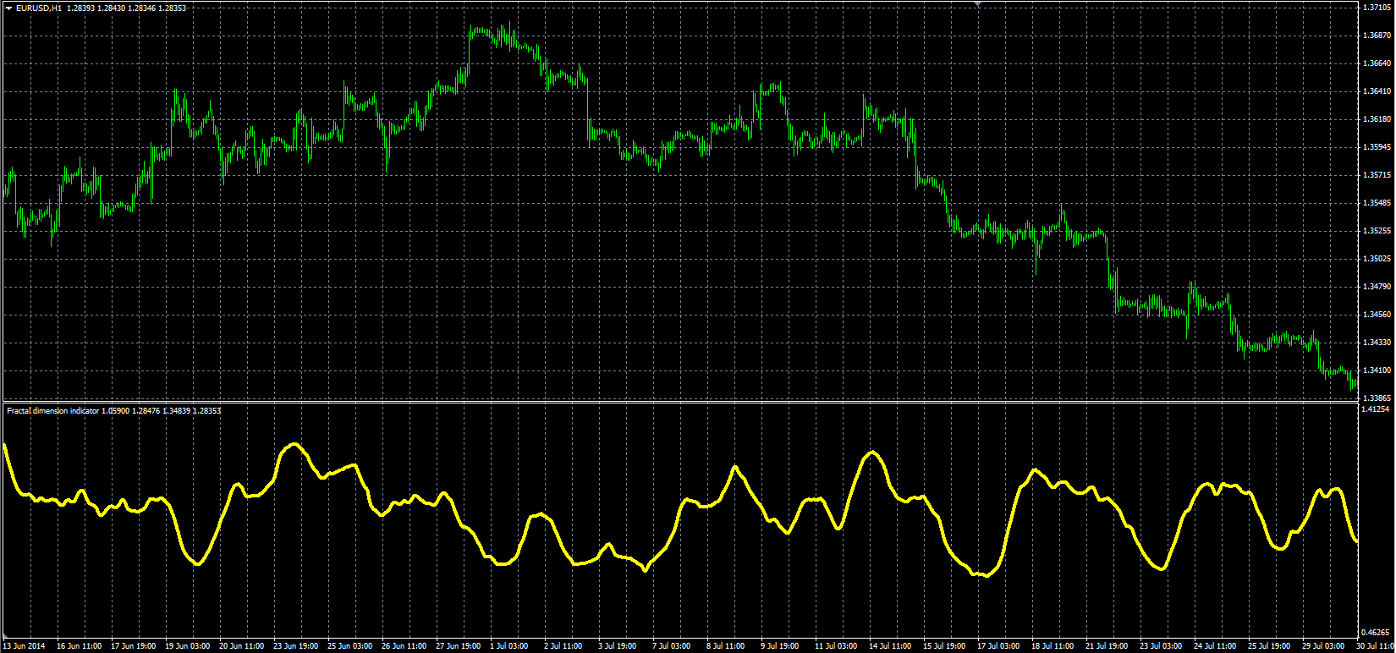1396x653 pixels.
Task: Click the '17 Jul 03:00' time label
Action: click(1000, 646)
